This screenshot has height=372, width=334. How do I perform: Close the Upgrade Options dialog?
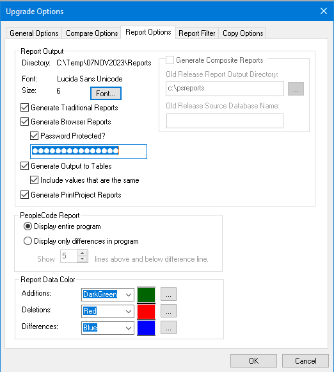tap(324, 11)
